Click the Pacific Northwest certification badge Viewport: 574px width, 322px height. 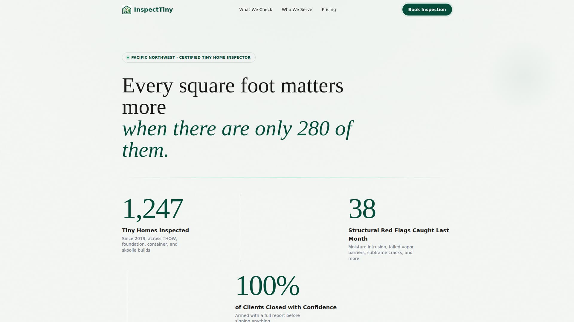[188, 58]
